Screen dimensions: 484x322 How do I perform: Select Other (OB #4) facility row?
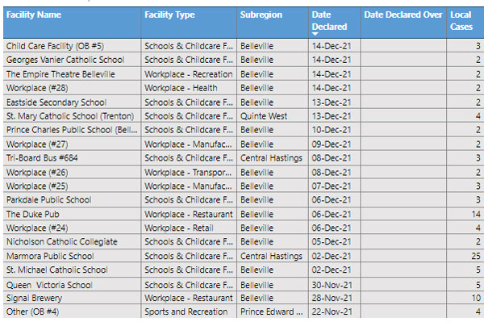pos(244,312)
